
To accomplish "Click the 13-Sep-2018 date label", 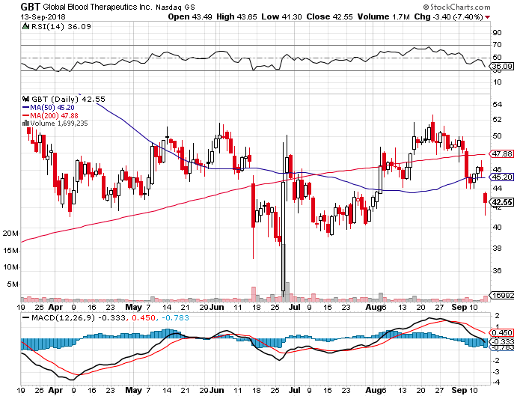I will point(43,17).
